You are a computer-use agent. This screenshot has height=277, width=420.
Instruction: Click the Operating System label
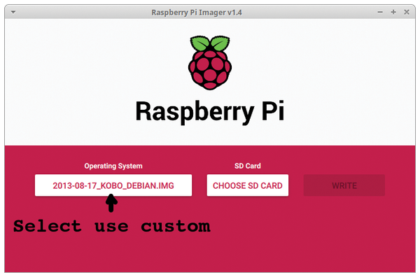(x=113, y=166)
